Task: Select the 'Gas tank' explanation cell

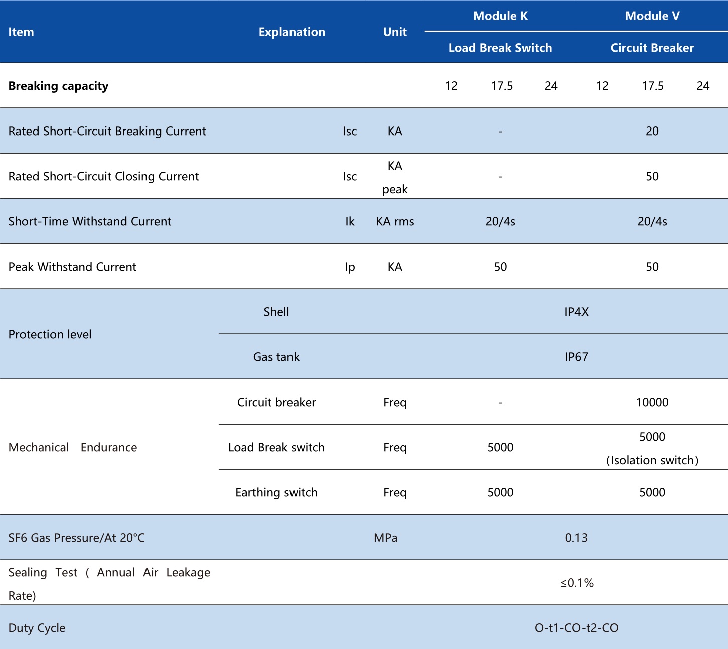Action: coord(276,357)
